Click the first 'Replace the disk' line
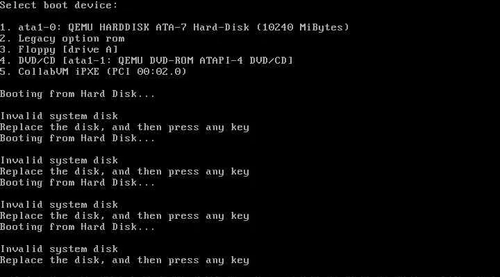Image resolution: width=500 pixels, height=277 pixels. click(124, 127)
